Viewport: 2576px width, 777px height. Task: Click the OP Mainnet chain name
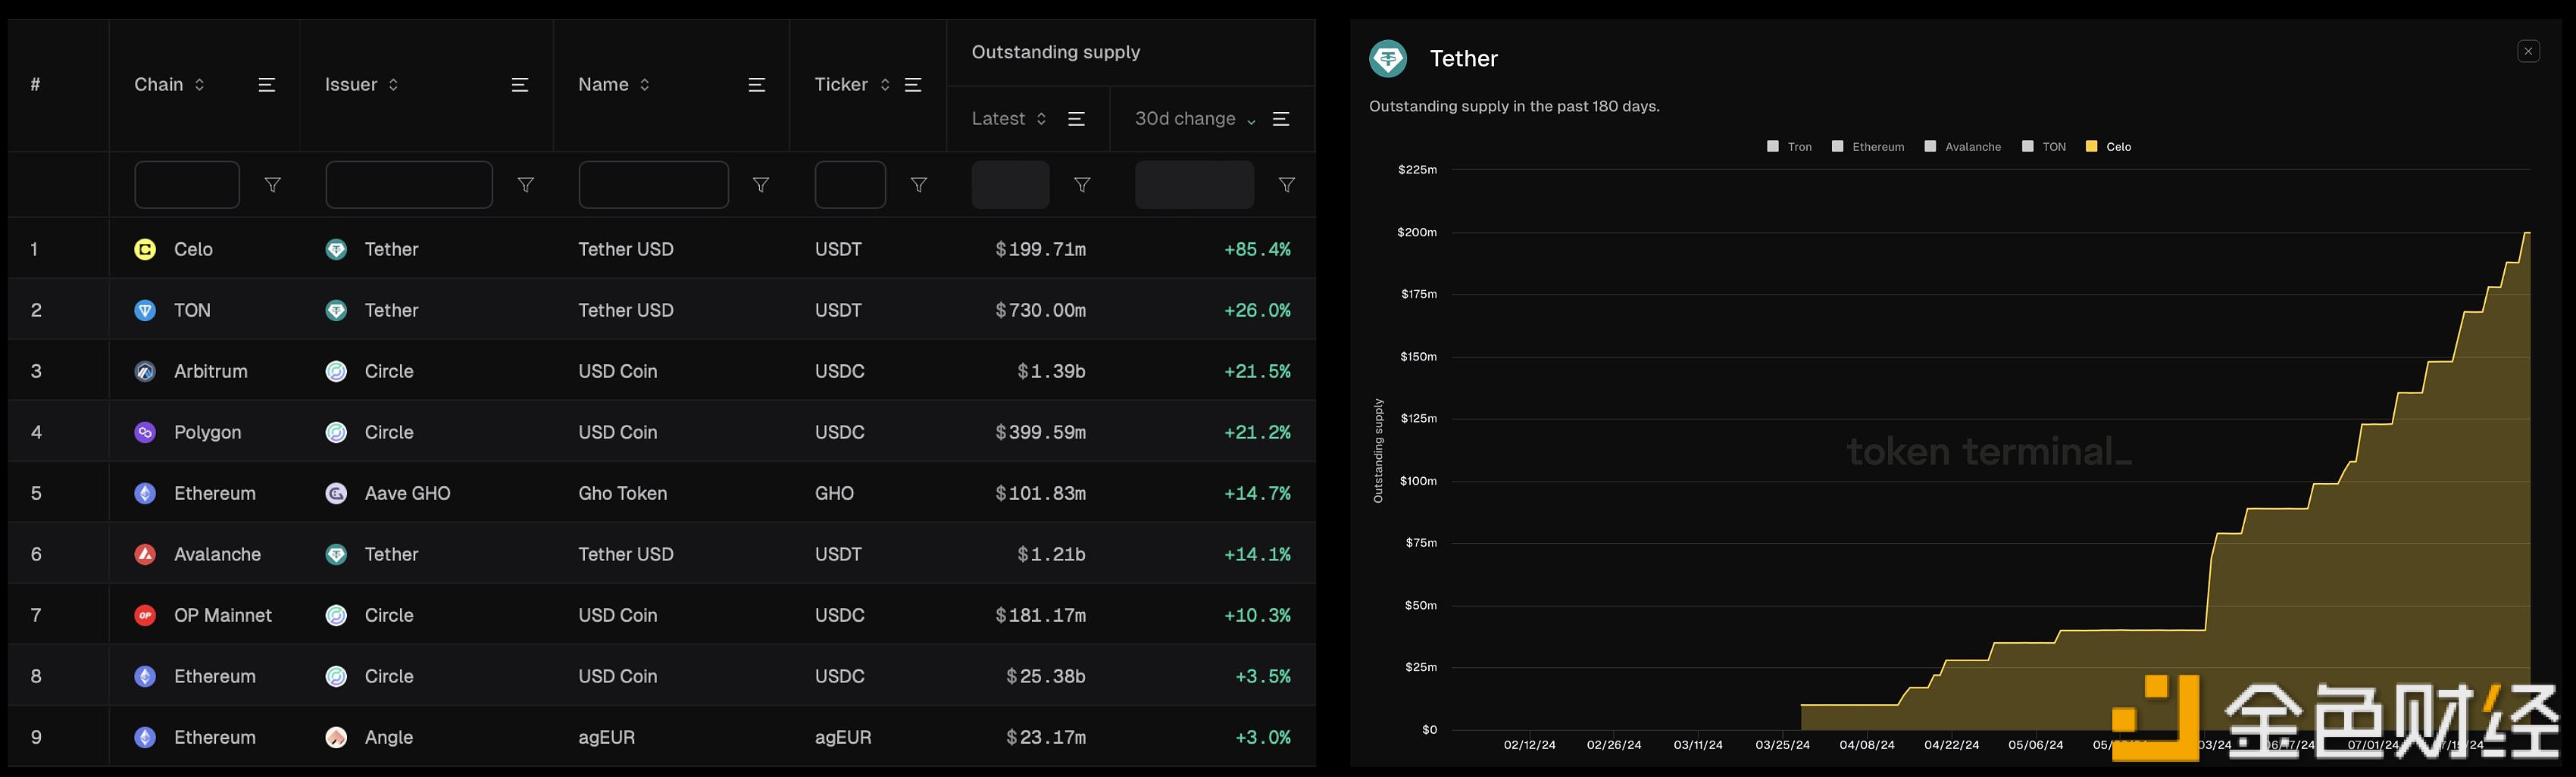[x=223, y=615]
